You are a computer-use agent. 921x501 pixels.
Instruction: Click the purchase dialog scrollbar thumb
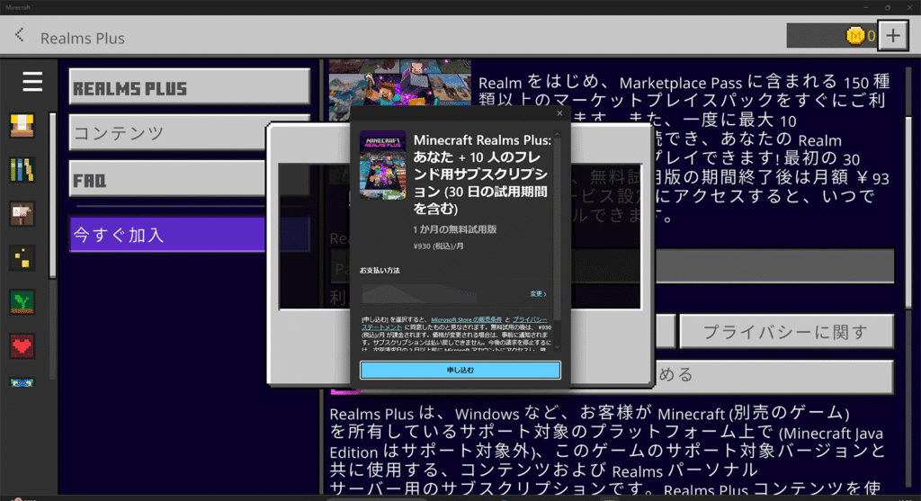point(557,229)
